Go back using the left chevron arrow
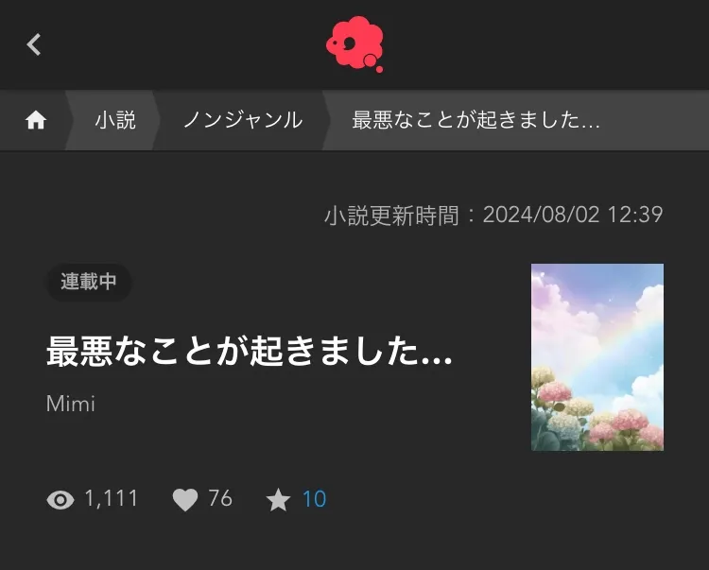The image size is (709, 570). tap(34, 44)
